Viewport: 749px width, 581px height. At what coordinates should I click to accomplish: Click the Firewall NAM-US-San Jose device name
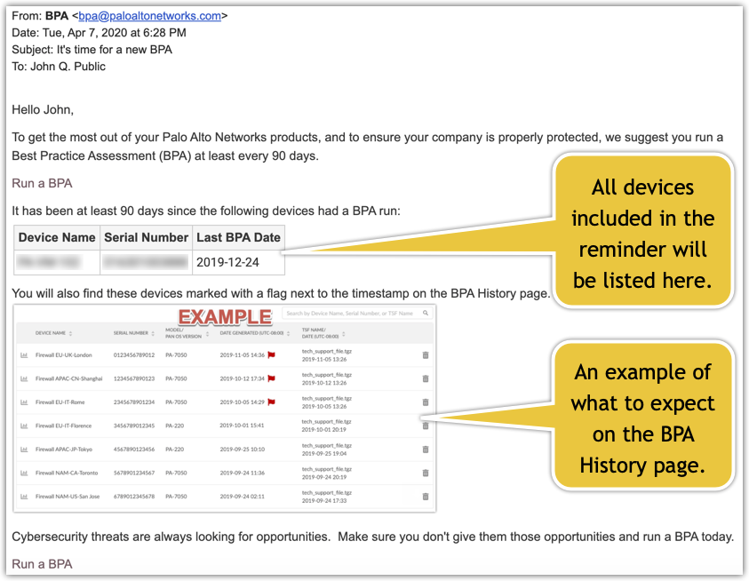[x=68, y=497]
